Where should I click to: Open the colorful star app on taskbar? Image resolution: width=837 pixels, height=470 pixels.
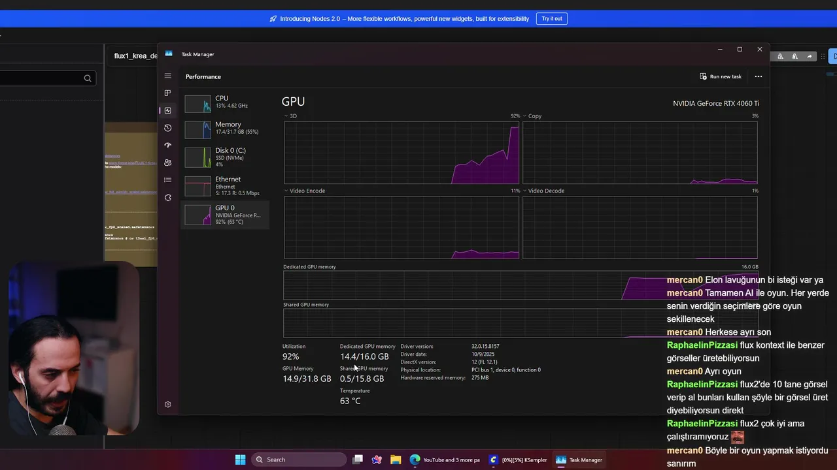click(377, 460)
